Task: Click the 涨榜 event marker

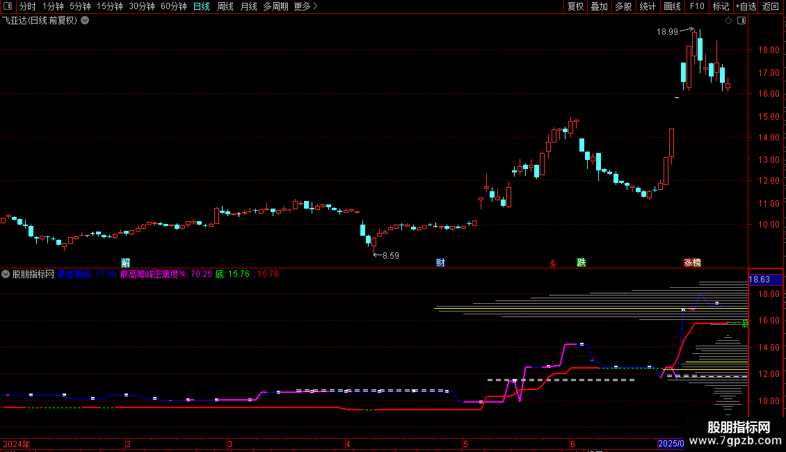Action: click(x=692, y=263)
